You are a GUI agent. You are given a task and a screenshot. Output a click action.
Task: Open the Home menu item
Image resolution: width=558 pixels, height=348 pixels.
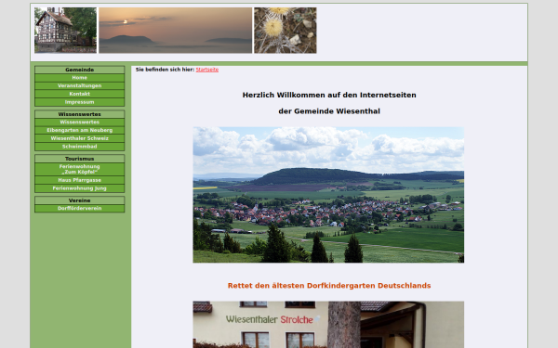(79, 78)
